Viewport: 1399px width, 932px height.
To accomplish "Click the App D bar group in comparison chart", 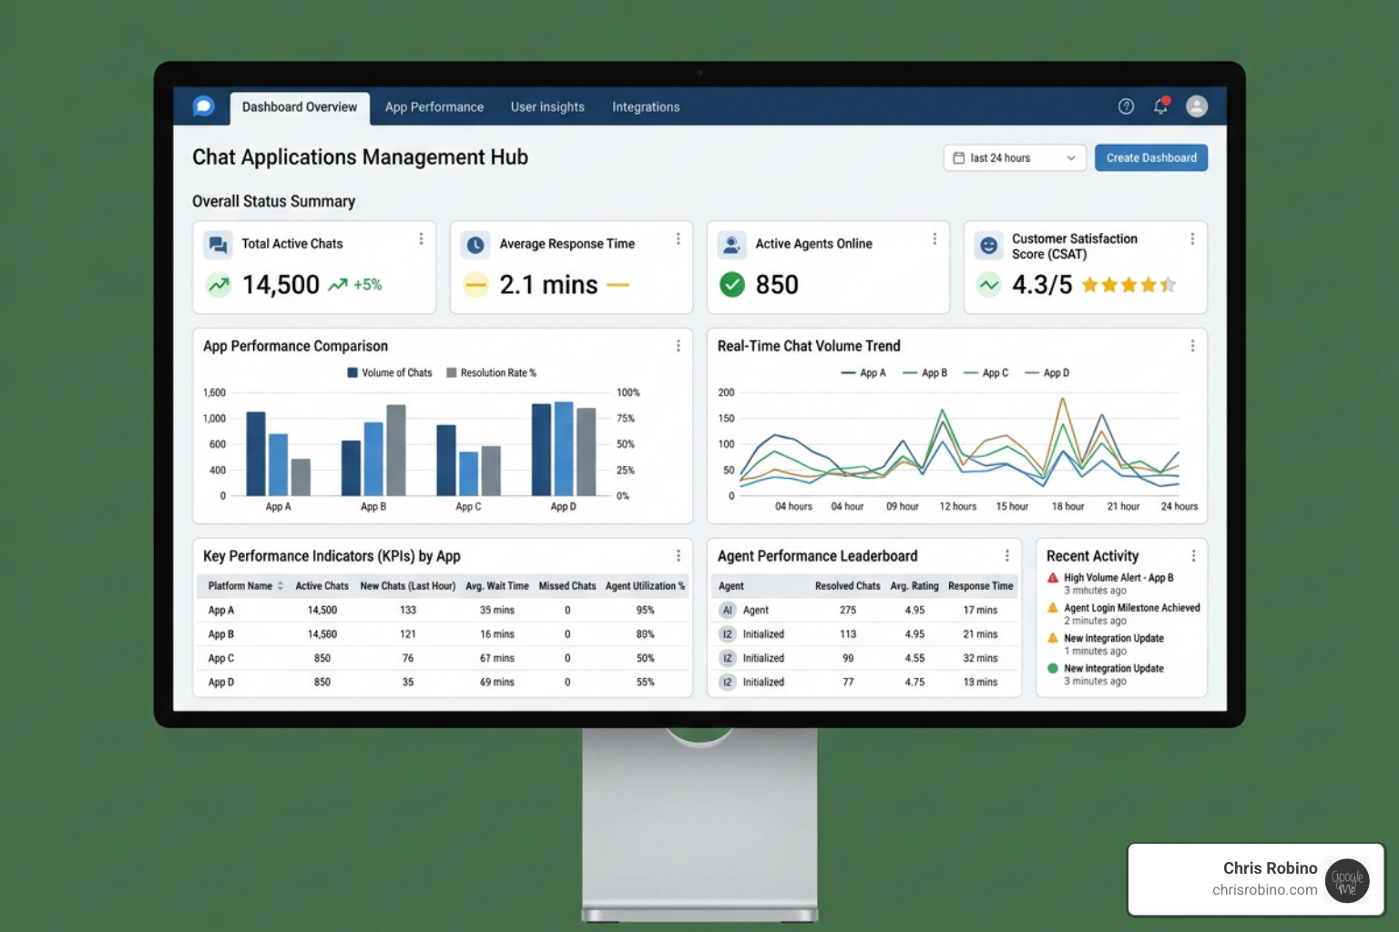I will click(x=564, y=449).
